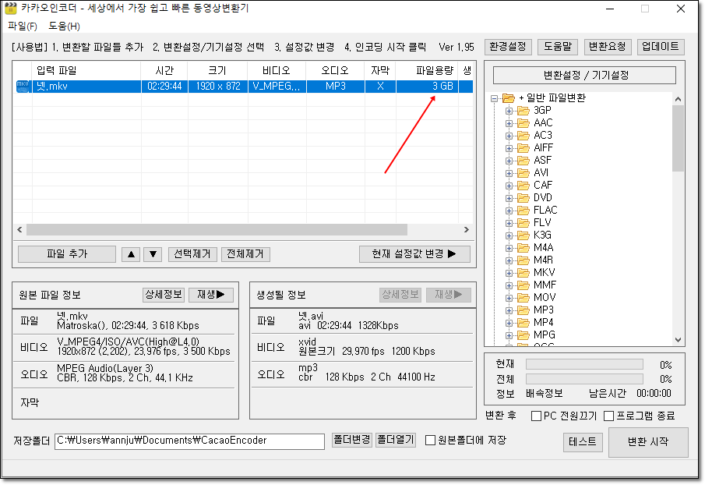The height and width of the screenshot is (485, 705).
Task: Click the 테스트 button
Action: [583, 442]
